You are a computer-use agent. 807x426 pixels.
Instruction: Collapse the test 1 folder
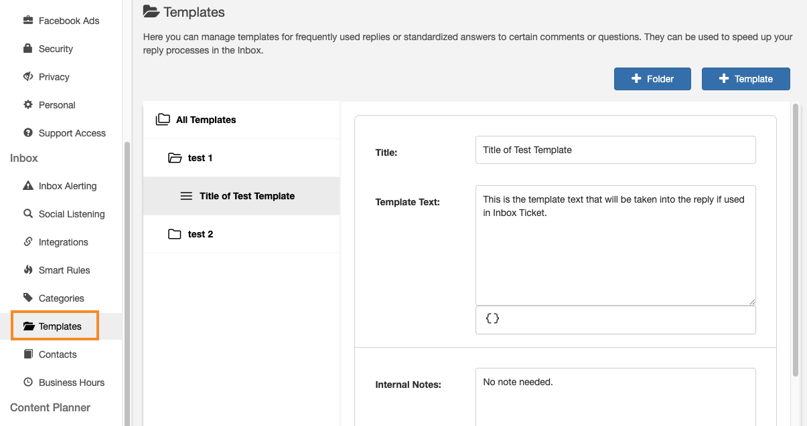coord(175,158)
